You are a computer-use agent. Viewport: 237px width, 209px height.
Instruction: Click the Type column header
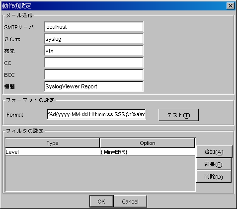[x=52, y=143]
